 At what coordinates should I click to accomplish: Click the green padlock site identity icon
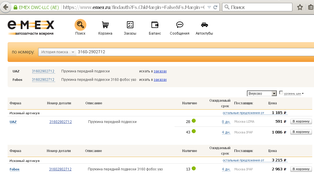click(x=15, y=7)
